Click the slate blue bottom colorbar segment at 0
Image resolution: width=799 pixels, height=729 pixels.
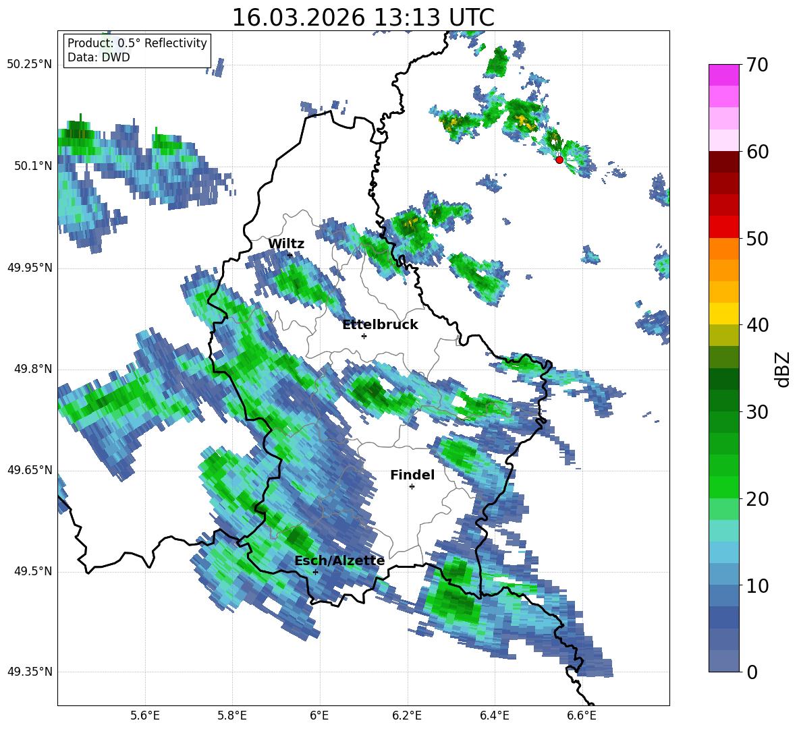pyautogui.click(x=723, y=661)
